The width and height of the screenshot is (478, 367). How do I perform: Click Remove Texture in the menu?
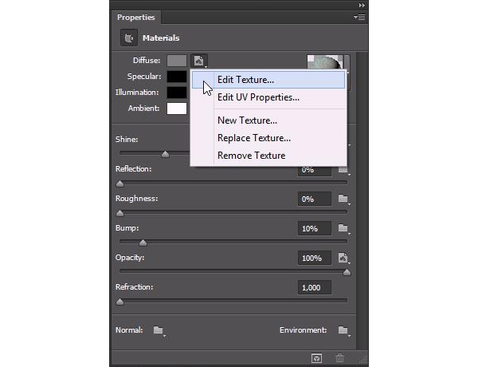251,156
